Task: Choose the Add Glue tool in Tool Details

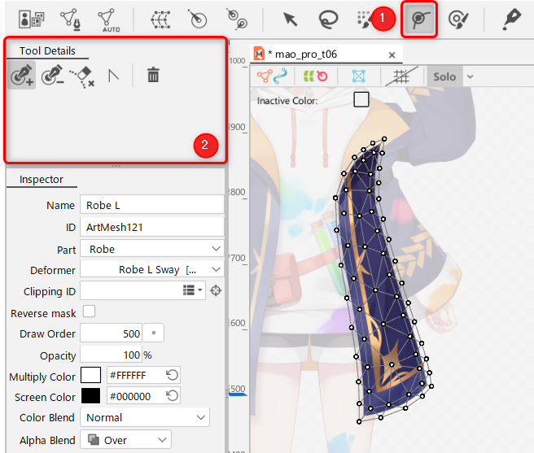Action: 21,76
